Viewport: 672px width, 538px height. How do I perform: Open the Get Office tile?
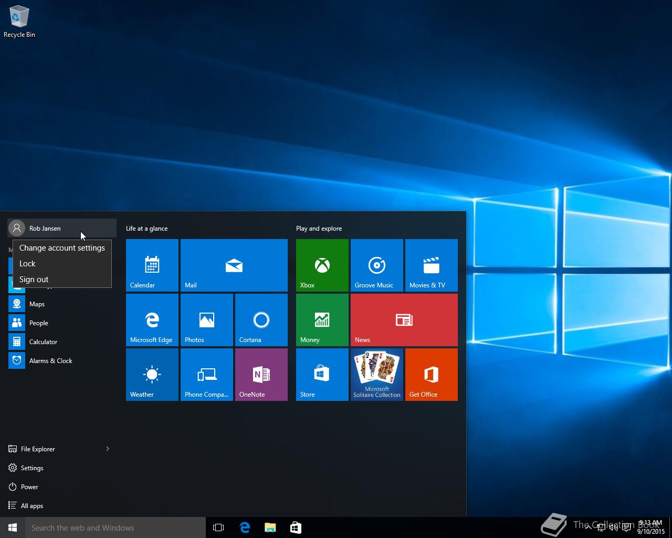[432, 375]
